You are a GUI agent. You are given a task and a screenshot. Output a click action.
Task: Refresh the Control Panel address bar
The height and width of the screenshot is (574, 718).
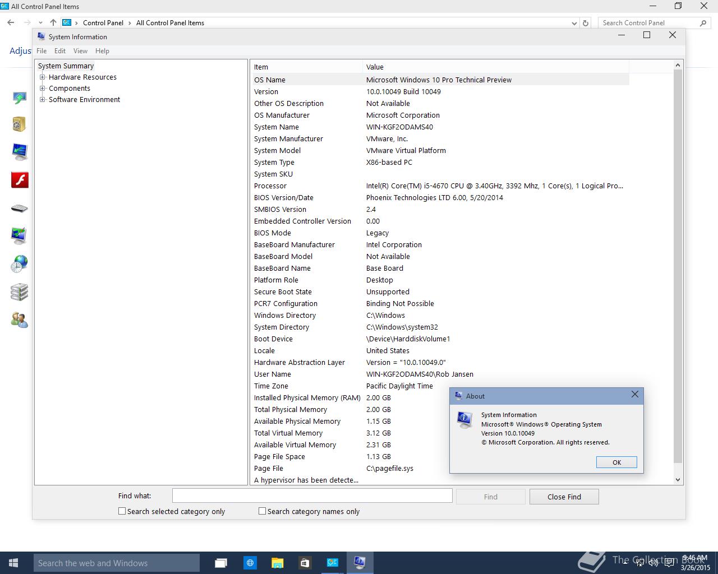point(586,23)
